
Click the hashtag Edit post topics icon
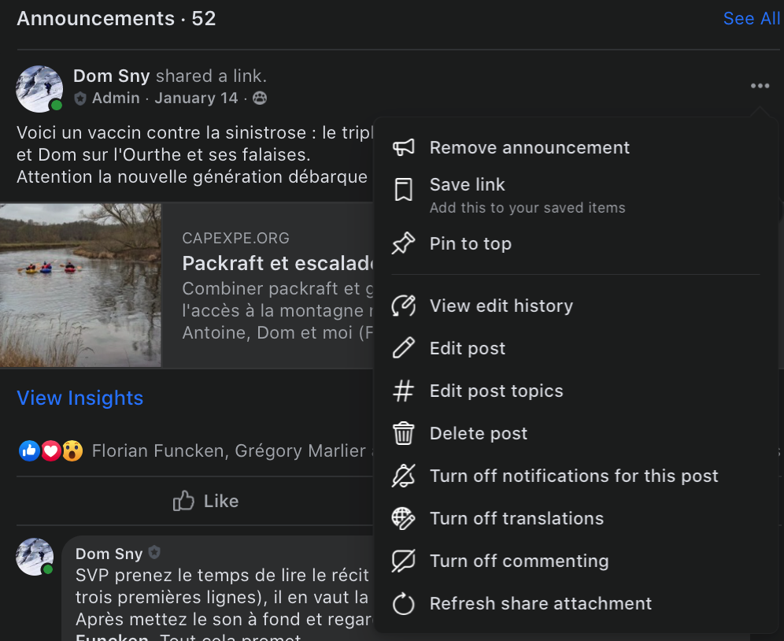tap(404, 391)
